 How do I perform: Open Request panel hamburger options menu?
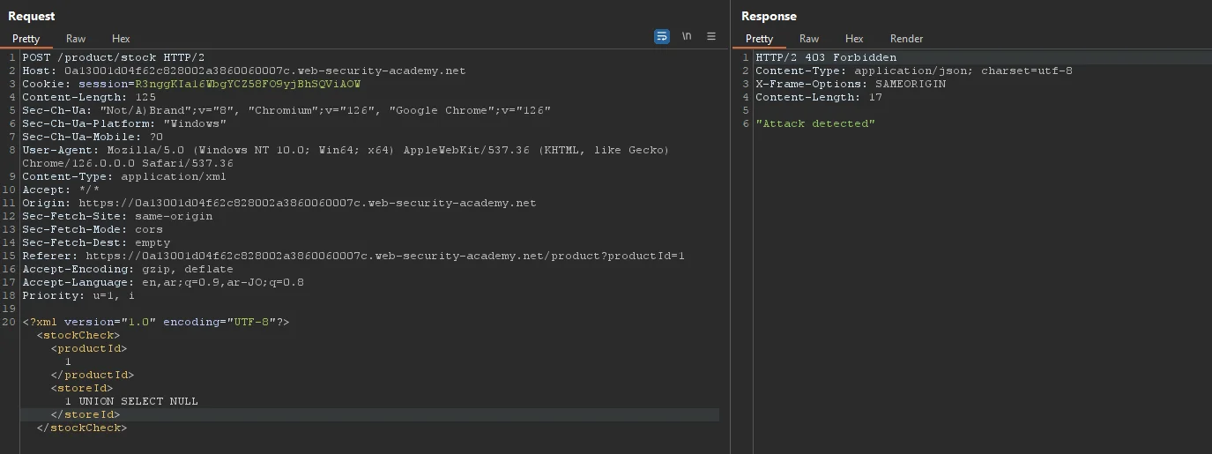pyautogui.click(x=711, y=37)
